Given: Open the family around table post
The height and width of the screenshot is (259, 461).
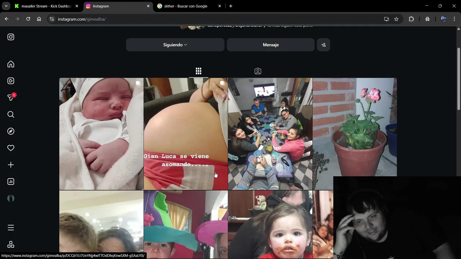Looking at the screenshot, I should tap(270, 134).
